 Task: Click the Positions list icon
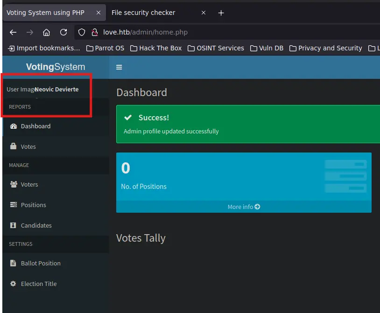[13, 205]
